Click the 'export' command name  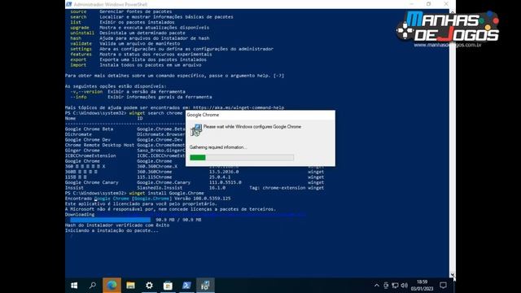(x=78, y=59)
